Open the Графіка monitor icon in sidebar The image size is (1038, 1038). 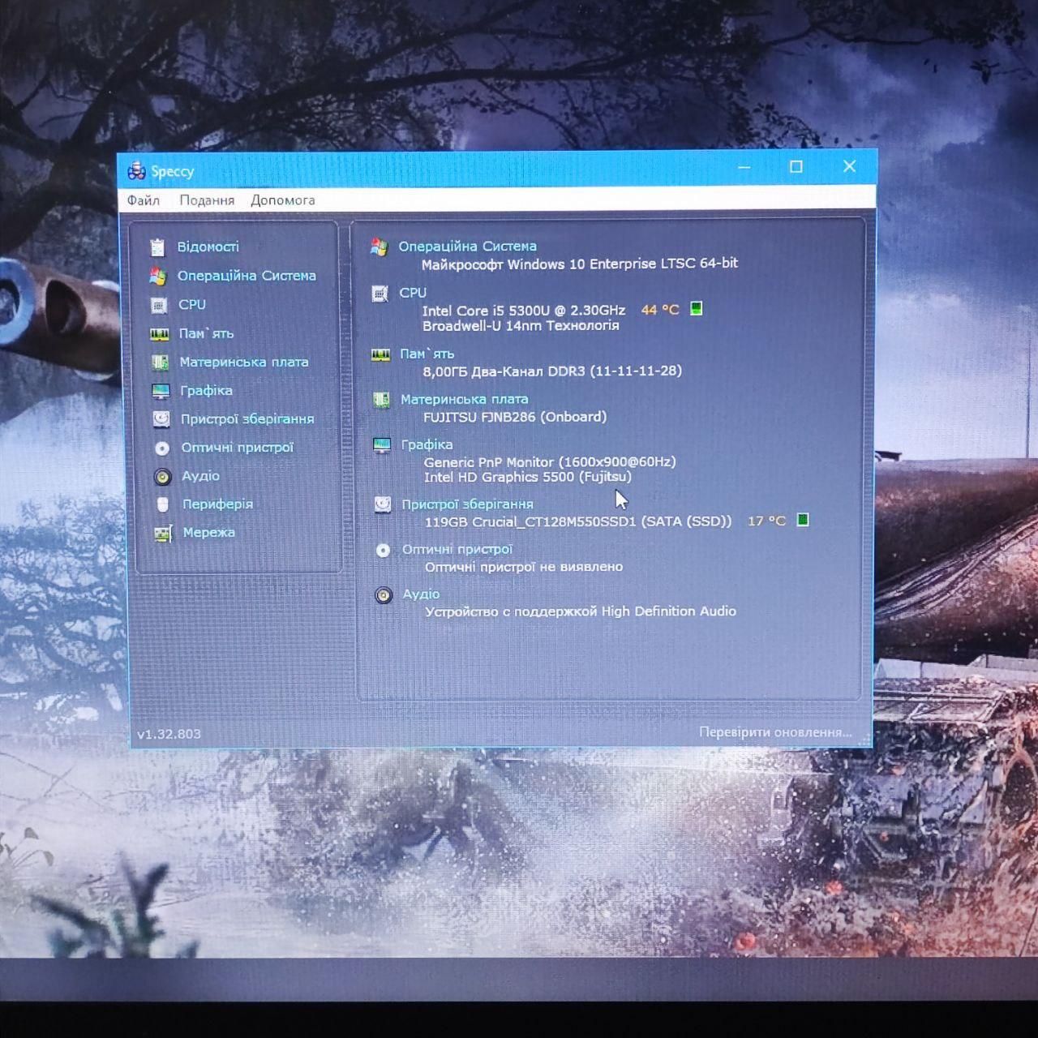point(161,391)
